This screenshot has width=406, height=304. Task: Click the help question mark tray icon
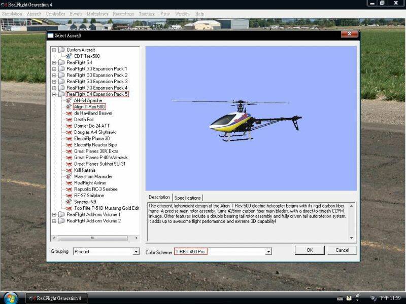click(349, 298)
